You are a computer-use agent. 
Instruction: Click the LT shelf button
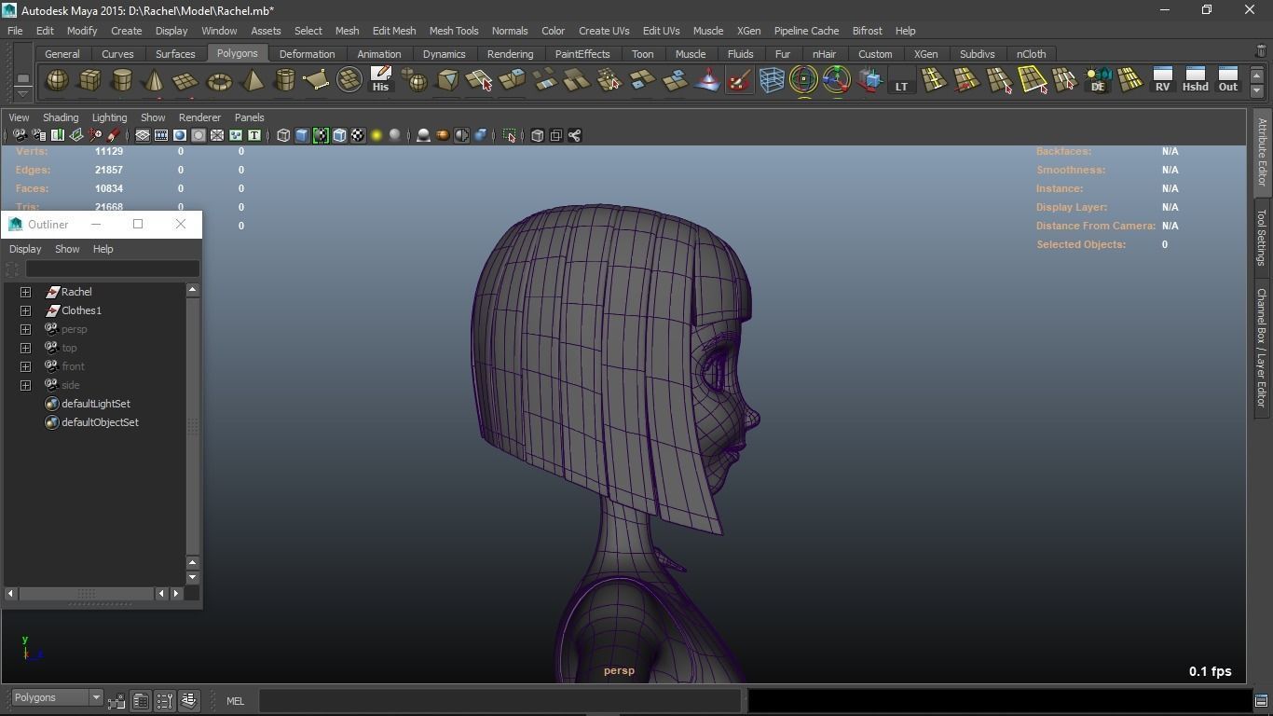(901, 80)
